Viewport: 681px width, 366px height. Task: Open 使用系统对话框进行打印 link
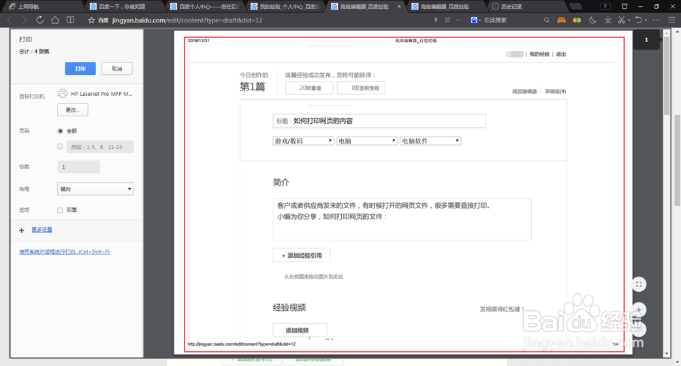[x=64, y=252]
